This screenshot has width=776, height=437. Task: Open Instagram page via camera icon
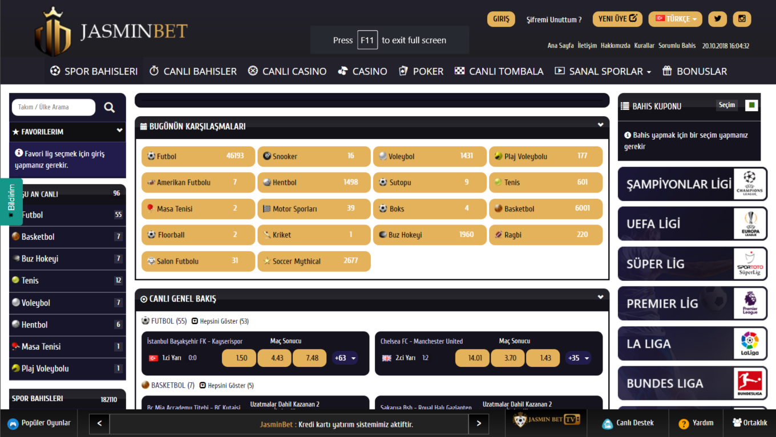pos(742,19)
